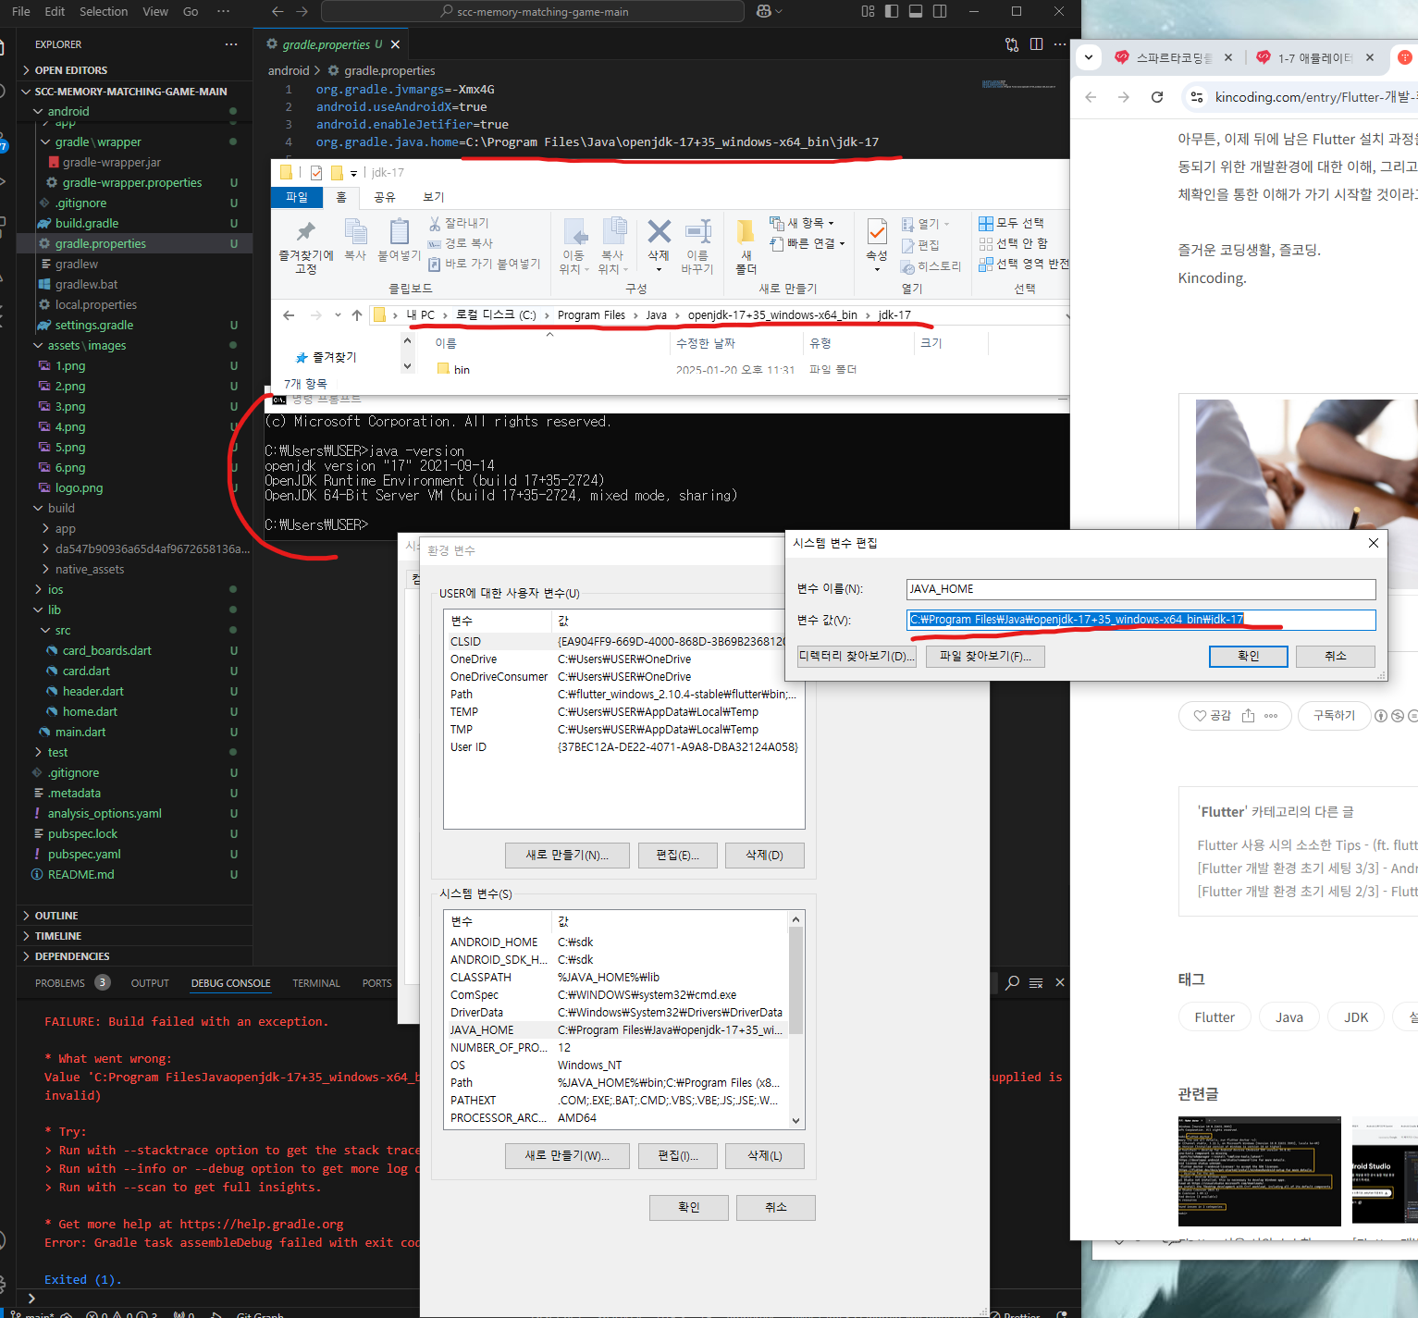The image size is (1418, 1318).
Task: Click the share icon next to 공감
Action: (1248, 715)
